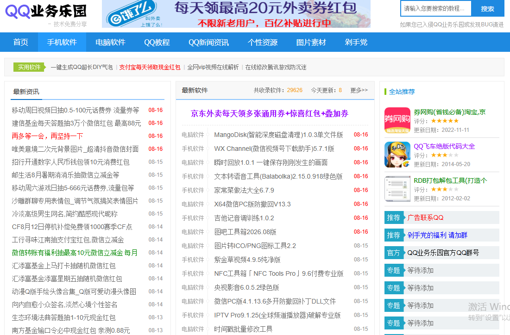Open software NFC Tools Pro 9.6付费专业版

tap(279, 273)
